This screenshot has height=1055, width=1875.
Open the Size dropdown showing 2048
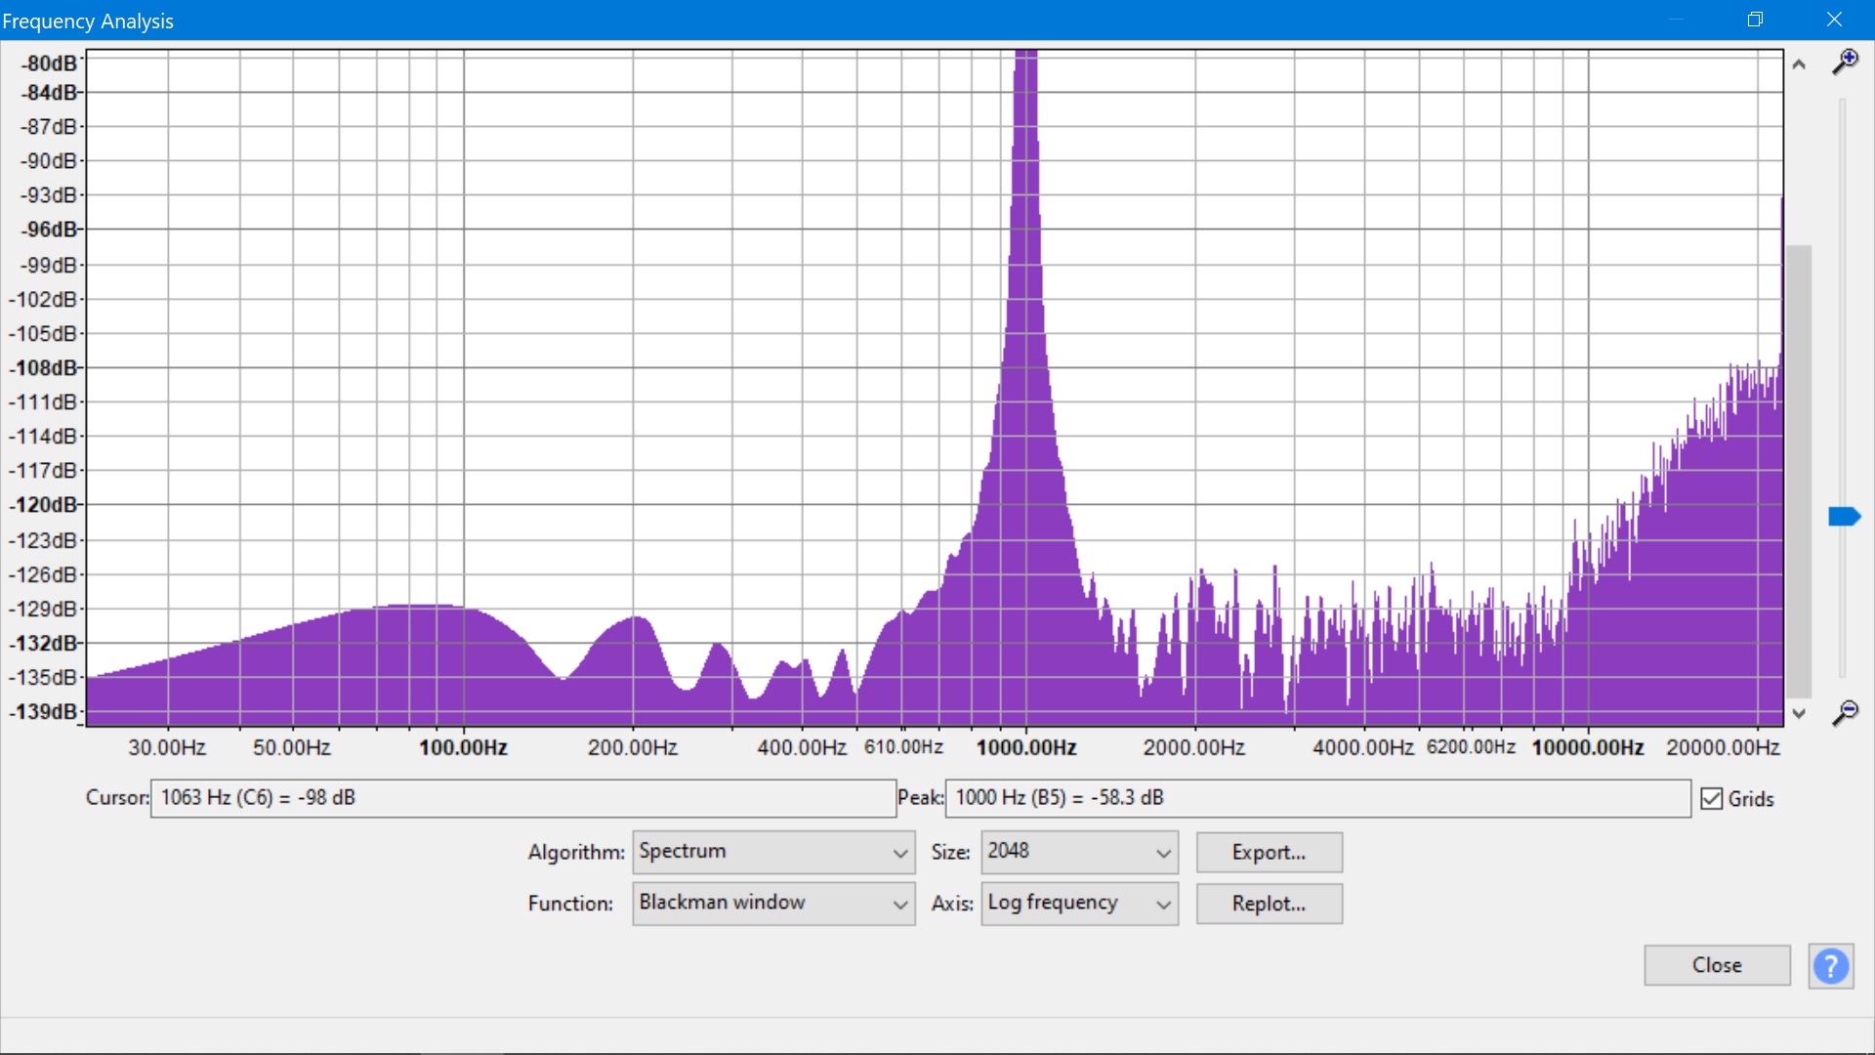(x=1079, y=852)
